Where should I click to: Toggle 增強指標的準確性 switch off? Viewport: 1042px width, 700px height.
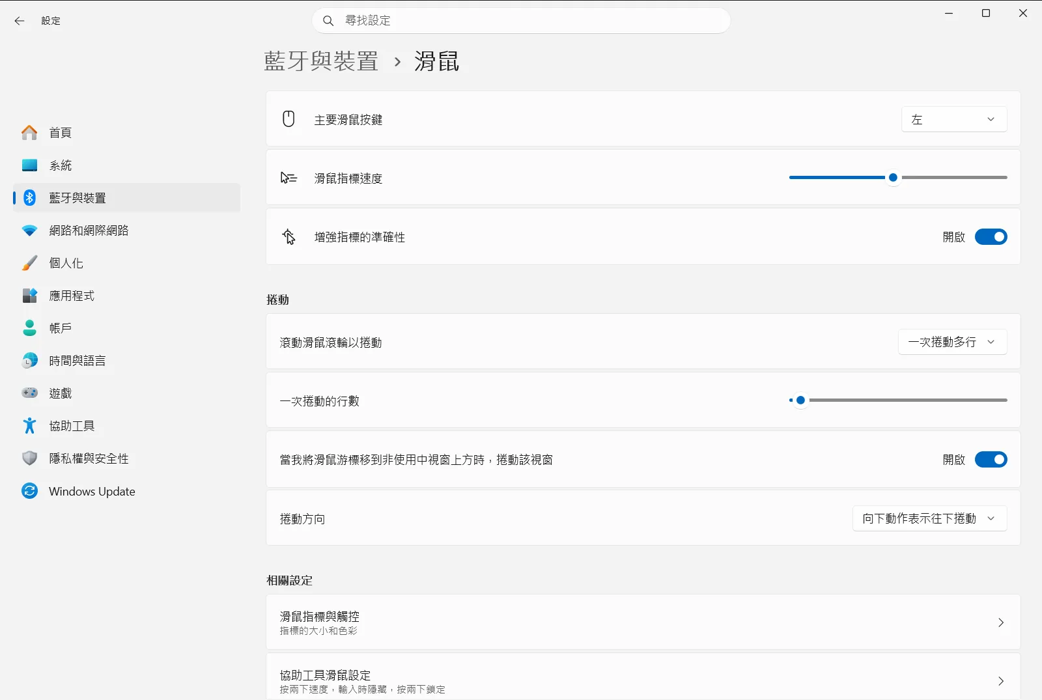pos(991,237)
